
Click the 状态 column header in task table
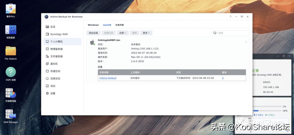click(179, 72)
